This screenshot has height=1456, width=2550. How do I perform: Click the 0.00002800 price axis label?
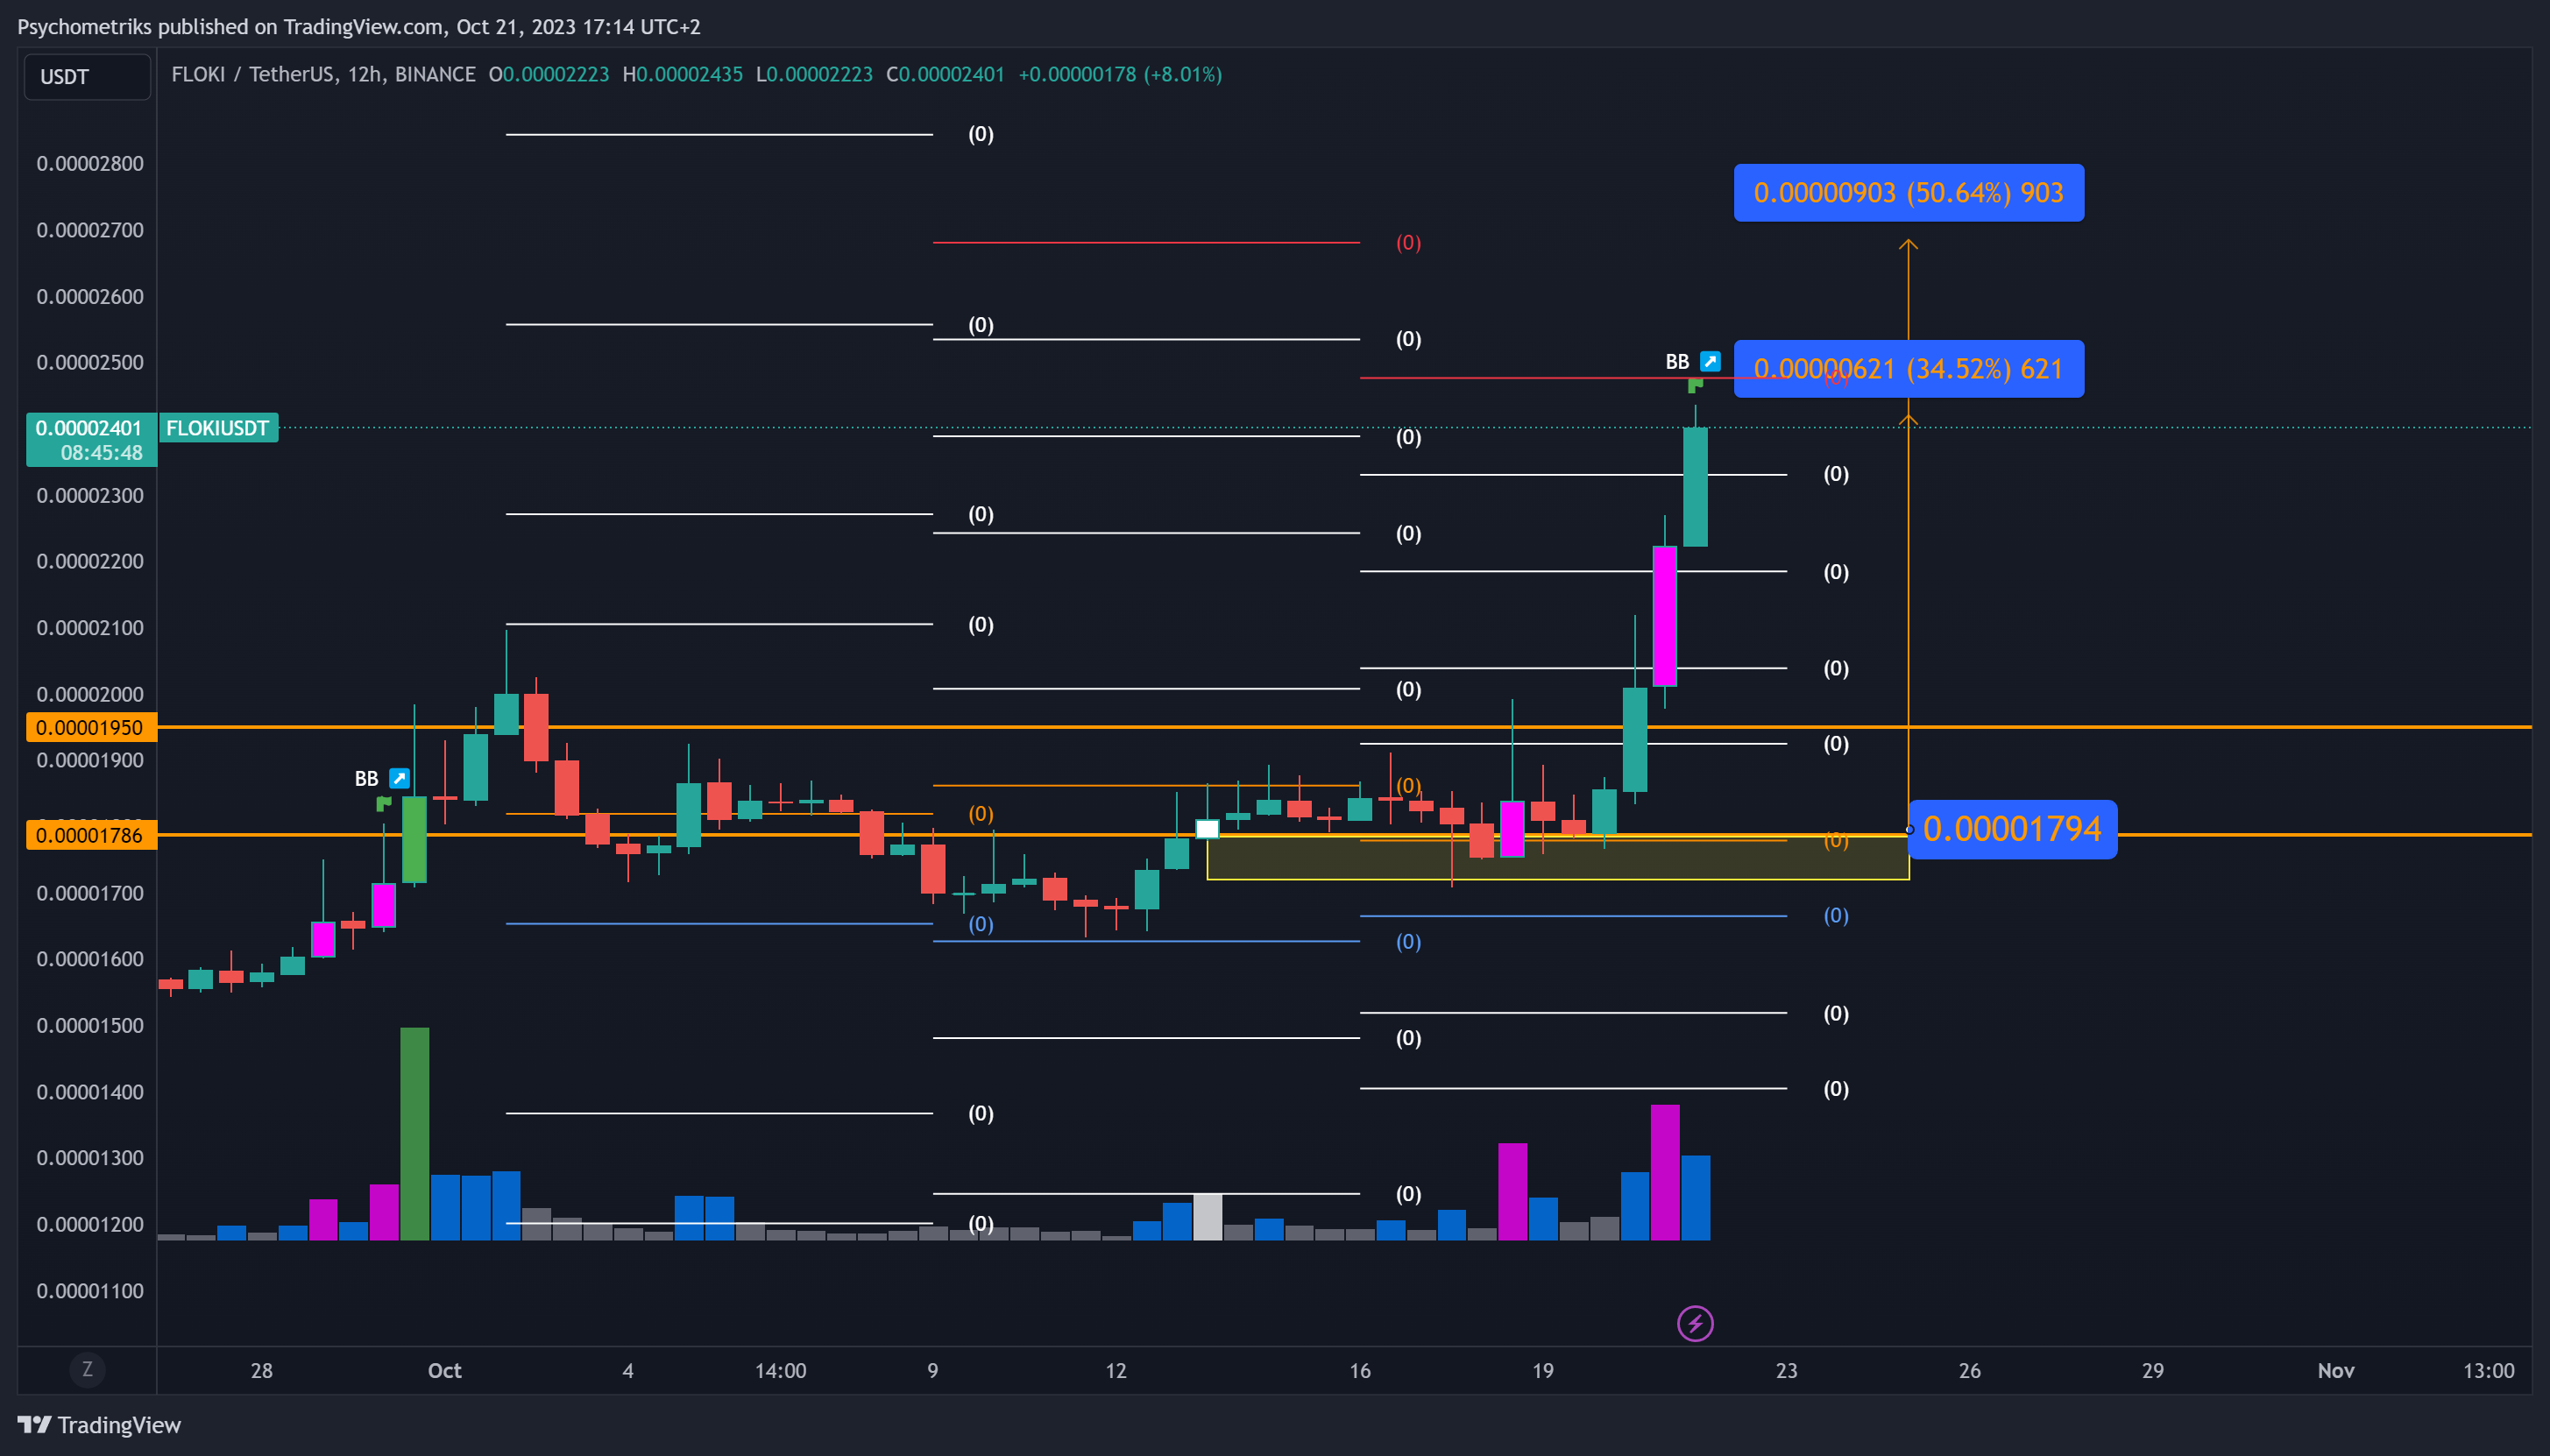pos(90,163)
